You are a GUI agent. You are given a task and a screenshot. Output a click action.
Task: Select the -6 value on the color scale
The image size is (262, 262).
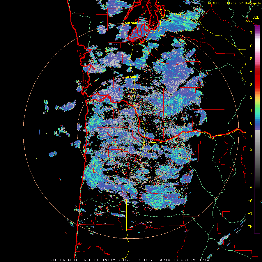pyautogui.click(x=250, y=201)
